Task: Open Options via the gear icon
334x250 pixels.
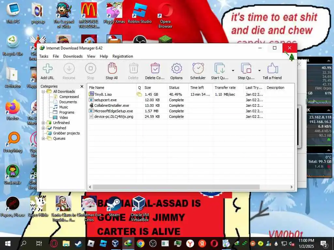Action: click(176, 68)
